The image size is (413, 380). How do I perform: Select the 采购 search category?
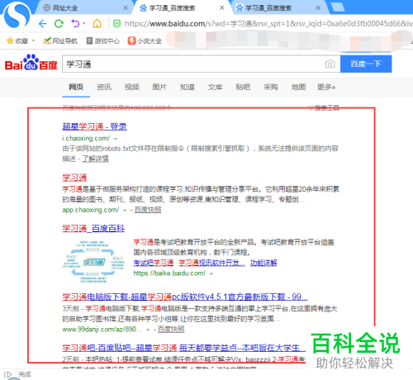tap(271, 88)
